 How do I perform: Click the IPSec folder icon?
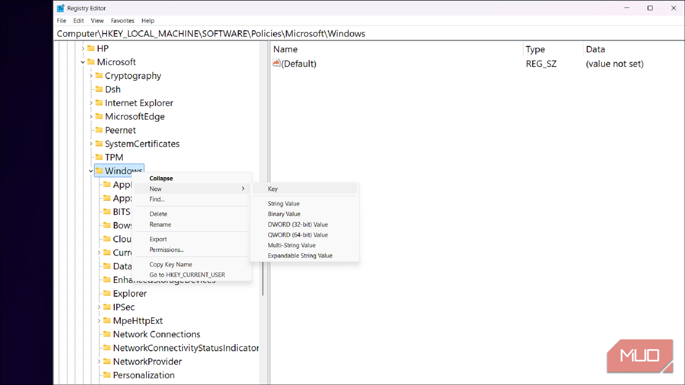click(107, 307)
